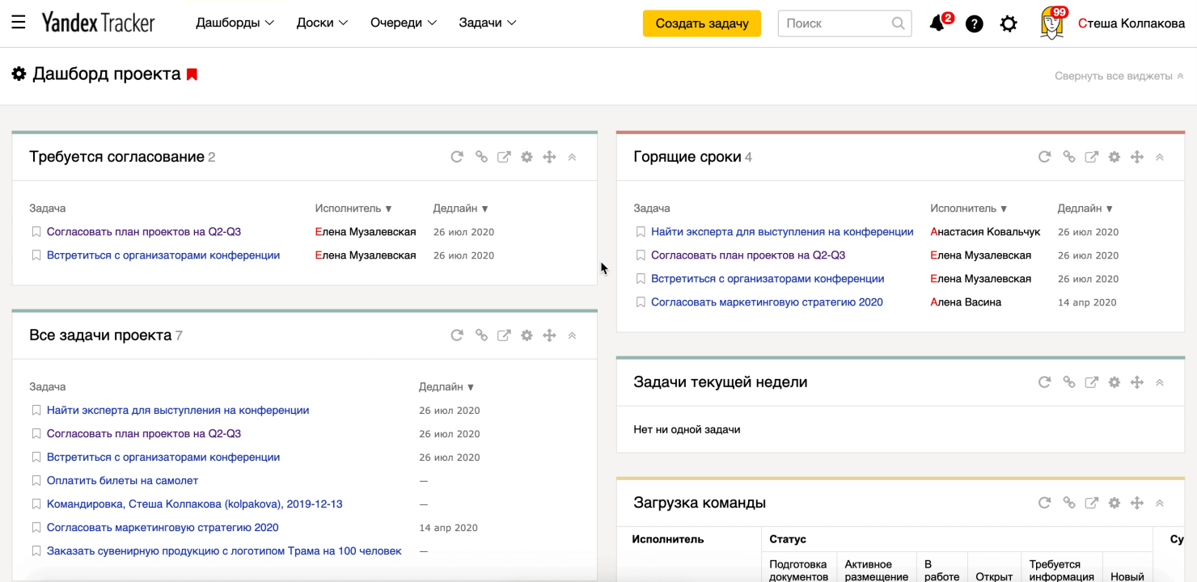Viewport: 1197px width, 582px height.
Task: Open the notifications bell
Action: pyautogui.click(x=937, y=23)
